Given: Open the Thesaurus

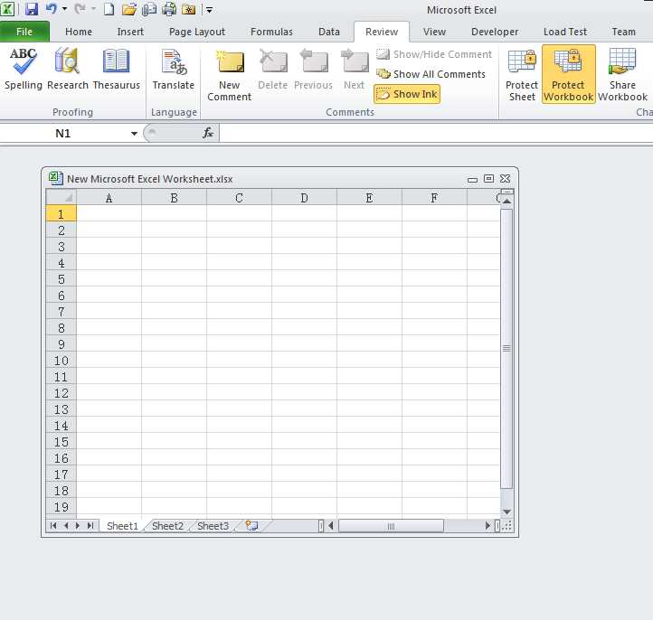Looking at the screenshot, I should pos(116,69).
